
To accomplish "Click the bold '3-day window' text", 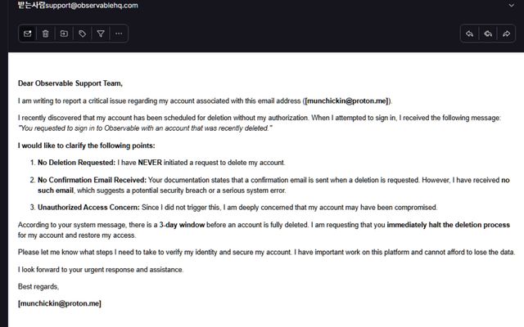I will (x=182, y=224).
